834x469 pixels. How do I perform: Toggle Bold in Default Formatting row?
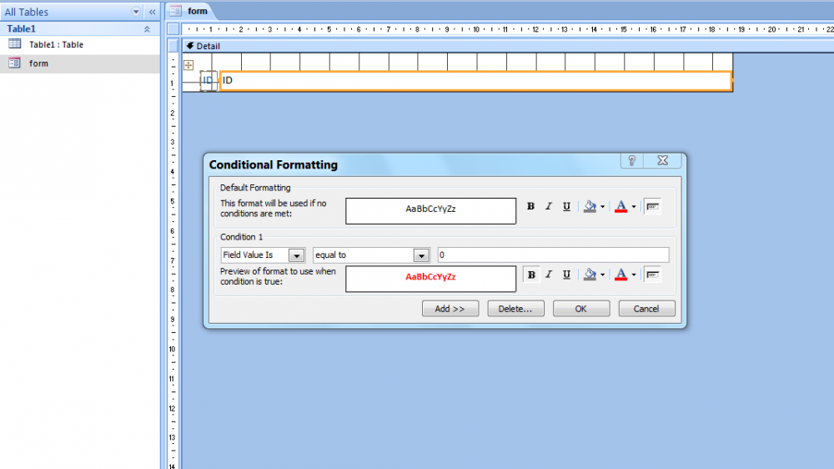(x=530, y=207)
